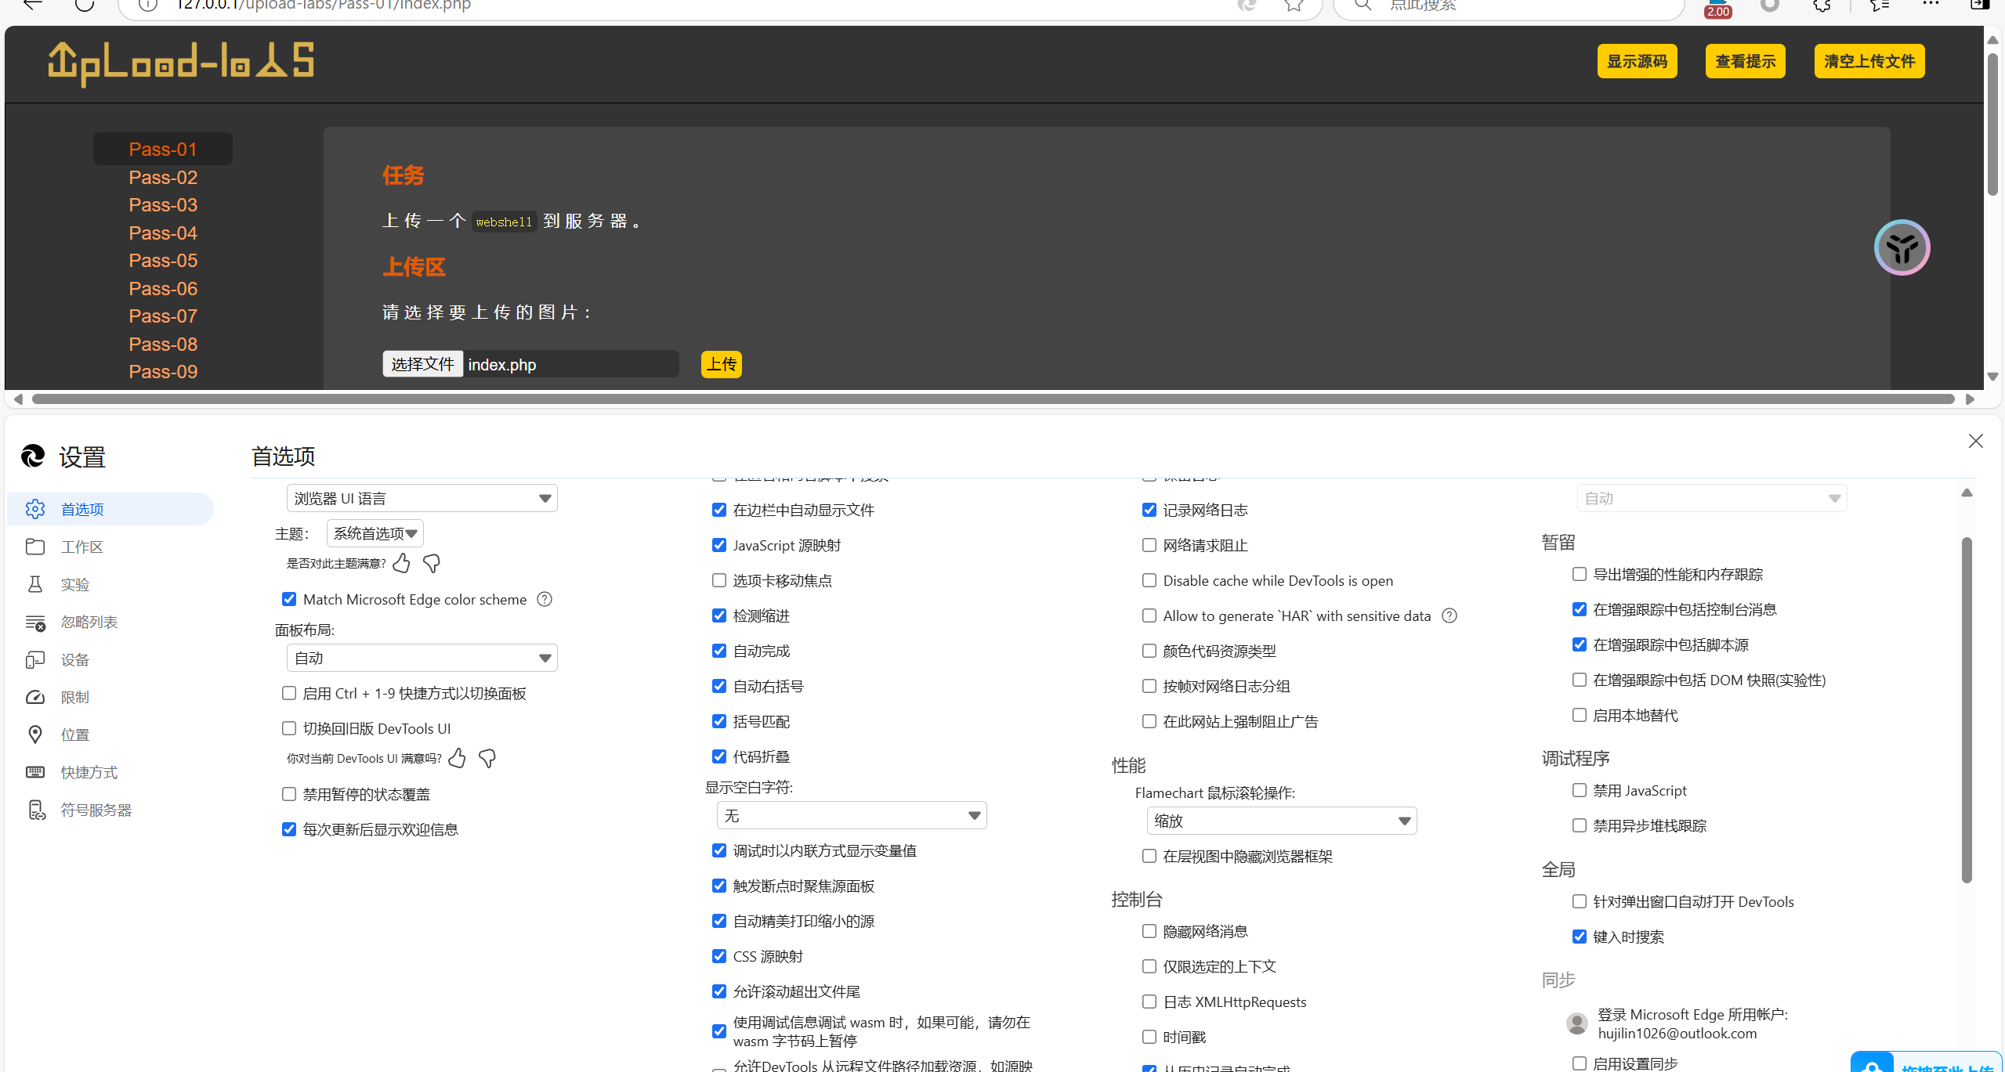
Task: Enable 禁用 JavaScript checkbox
Action: click(x=1580, y=791)
